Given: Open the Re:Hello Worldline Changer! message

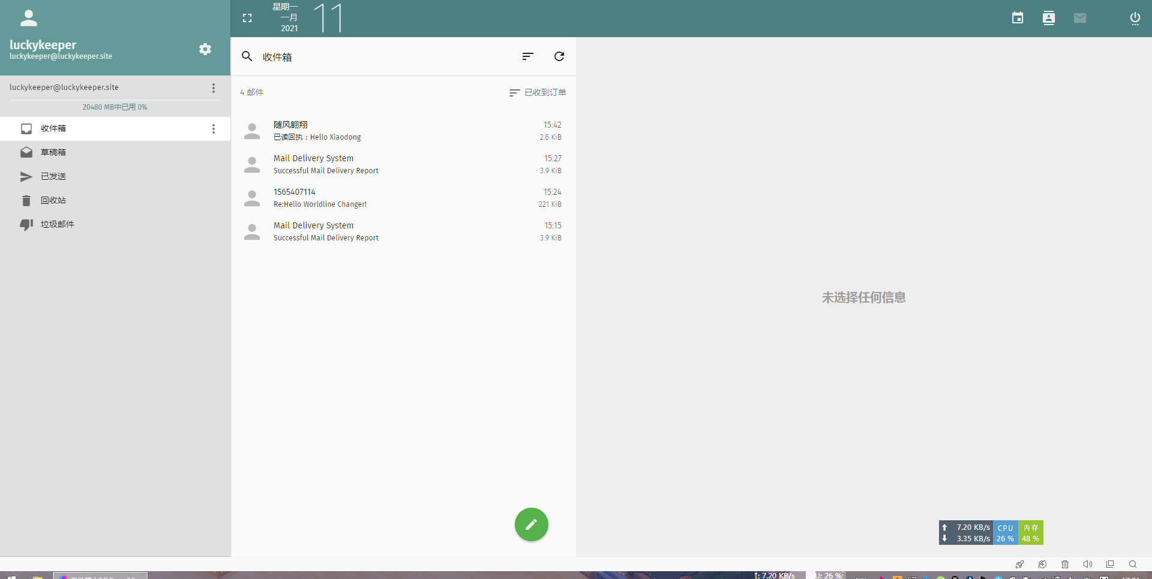Looking at the screenshot, I should click(402, 198).
